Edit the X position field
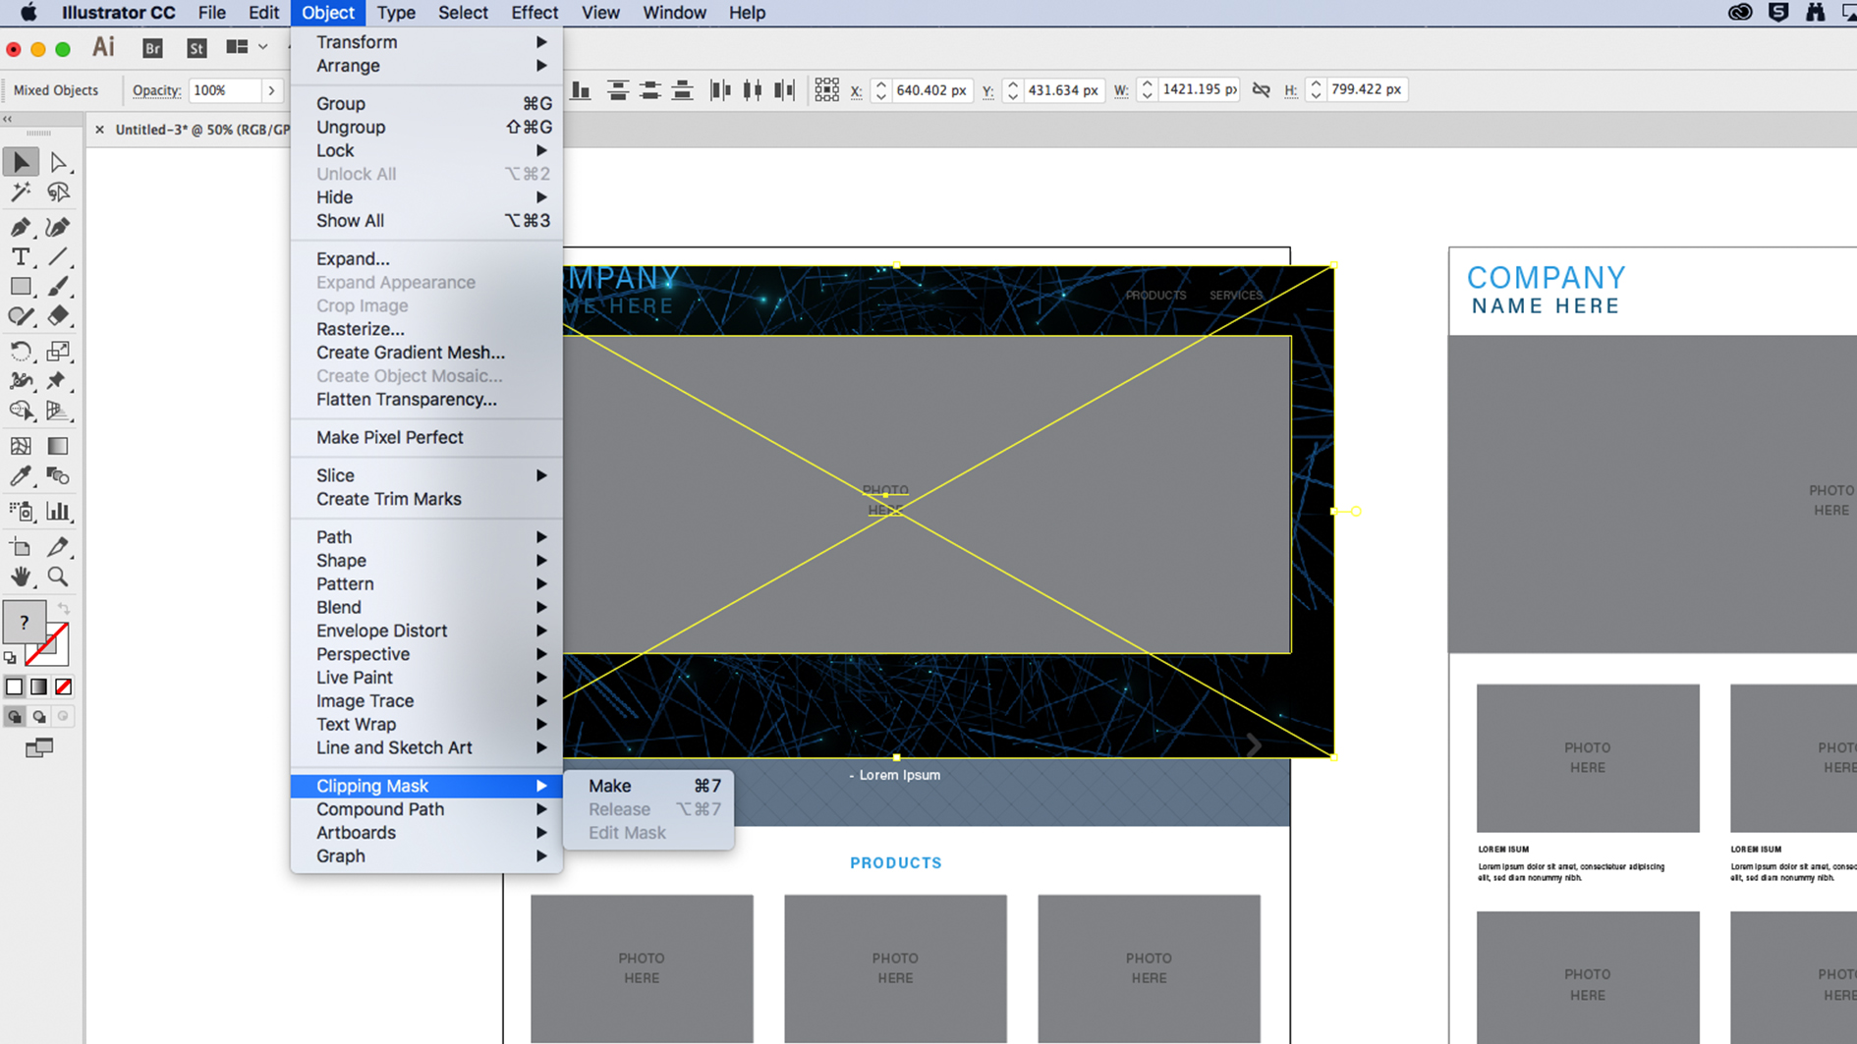Viewport: 1857px width, 1044px height. 931,90
